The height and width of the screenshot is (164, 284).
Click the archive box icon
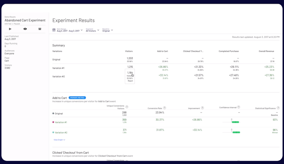click(x=40, y=29)
